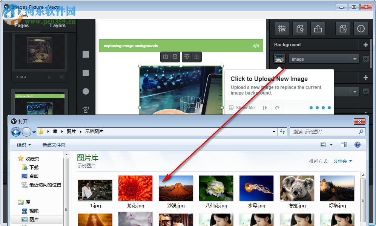Viewport: 376px width, 226px height.
Task: Select the 菊花.jpg thumbnail
Action: (x=135, y=188)
